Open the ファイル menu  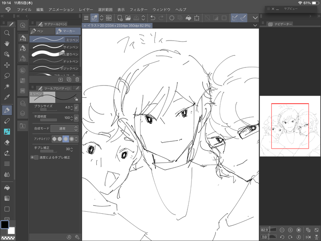pos(24,9)
